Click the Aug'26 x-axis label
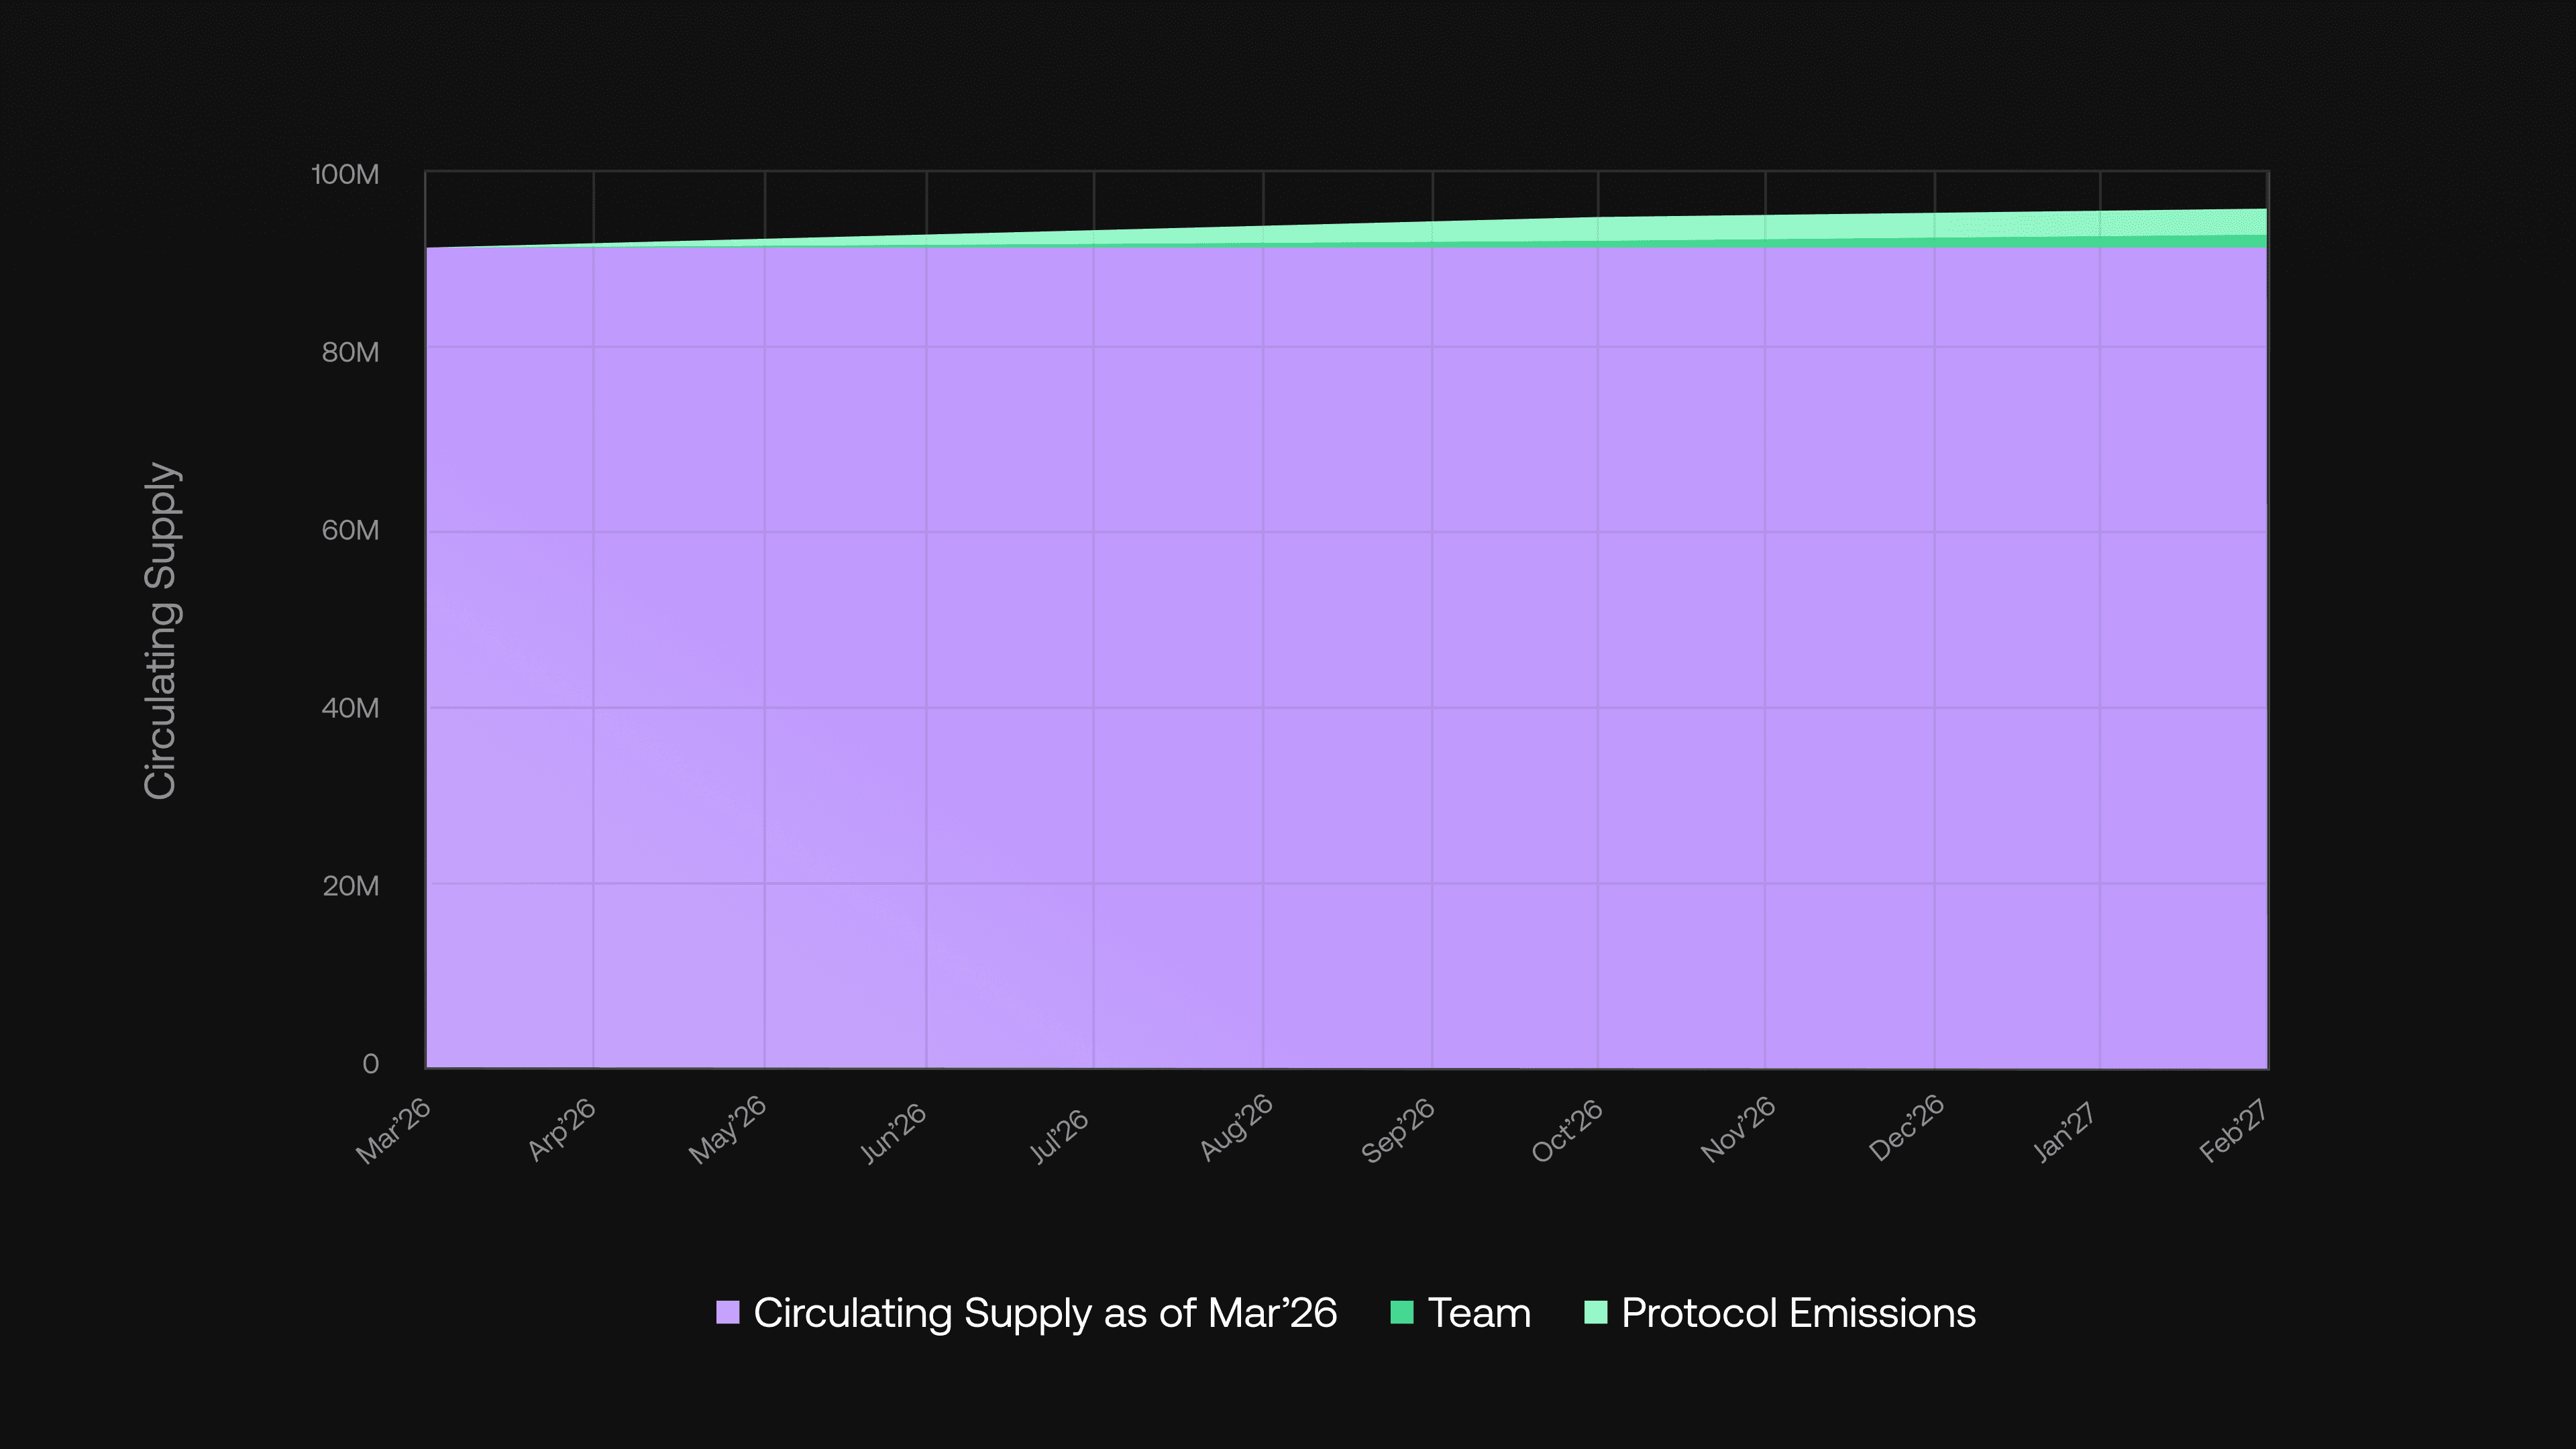The image size is (2576, 1449). pos(1236,1128)
